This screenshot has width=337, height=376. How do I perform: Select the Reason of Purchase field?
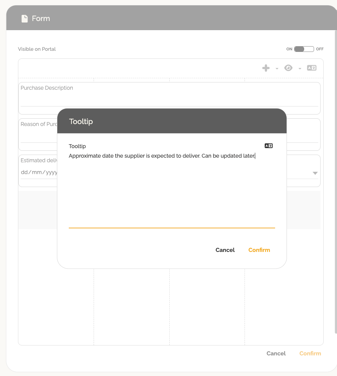tap(37, 134)
